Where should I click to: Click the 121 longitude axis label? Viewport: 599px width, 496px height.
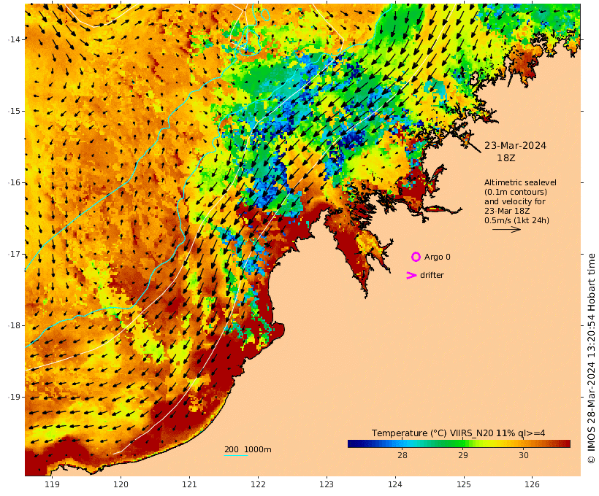pyautogui.click(x=189, y=484)
